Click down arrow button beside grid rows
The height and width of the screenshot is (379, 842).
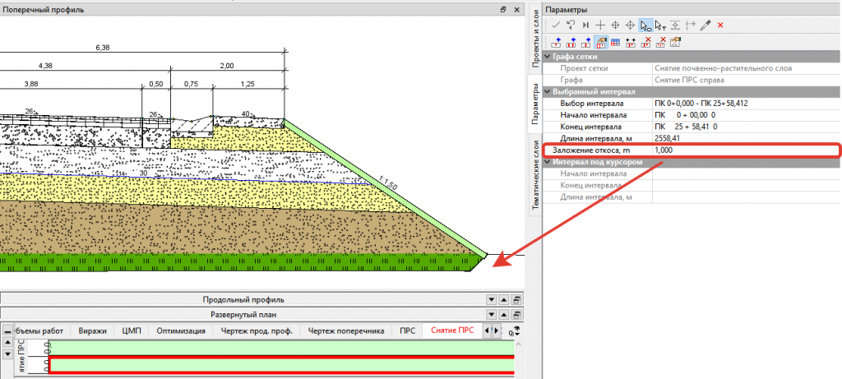[7, 354]
